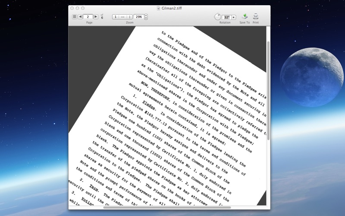Select actual size zoom segment labeled 1
The image size is (345, 216).
pyautogui.click(x=116, y=17)
